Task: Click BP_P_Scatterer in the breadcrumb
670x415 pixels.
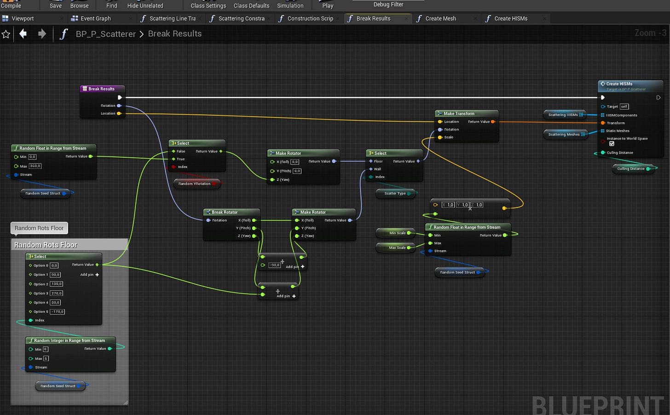Action: click(x=106, y=34)
